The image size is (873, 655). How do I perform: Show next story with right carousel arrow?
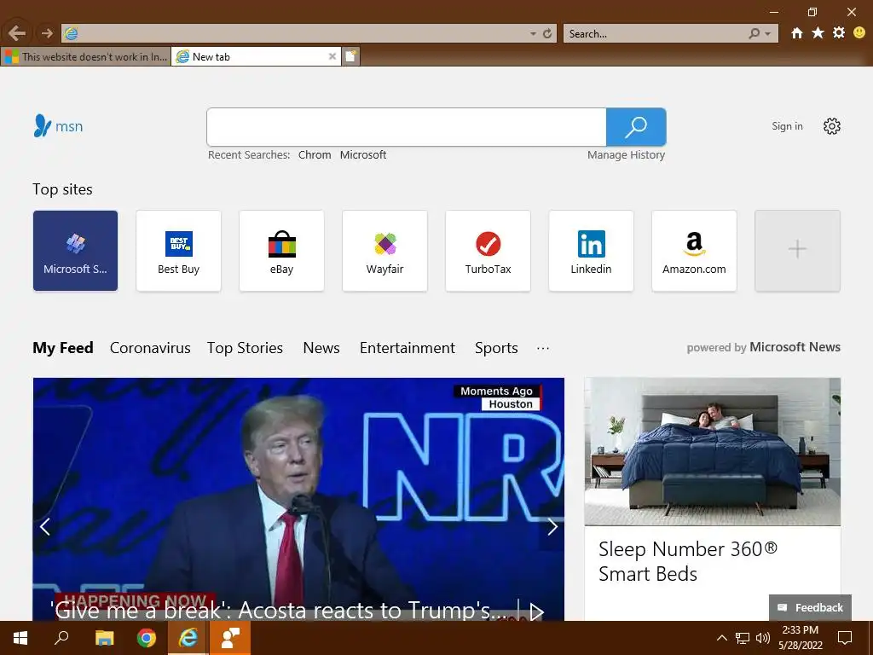coord(552,526)
